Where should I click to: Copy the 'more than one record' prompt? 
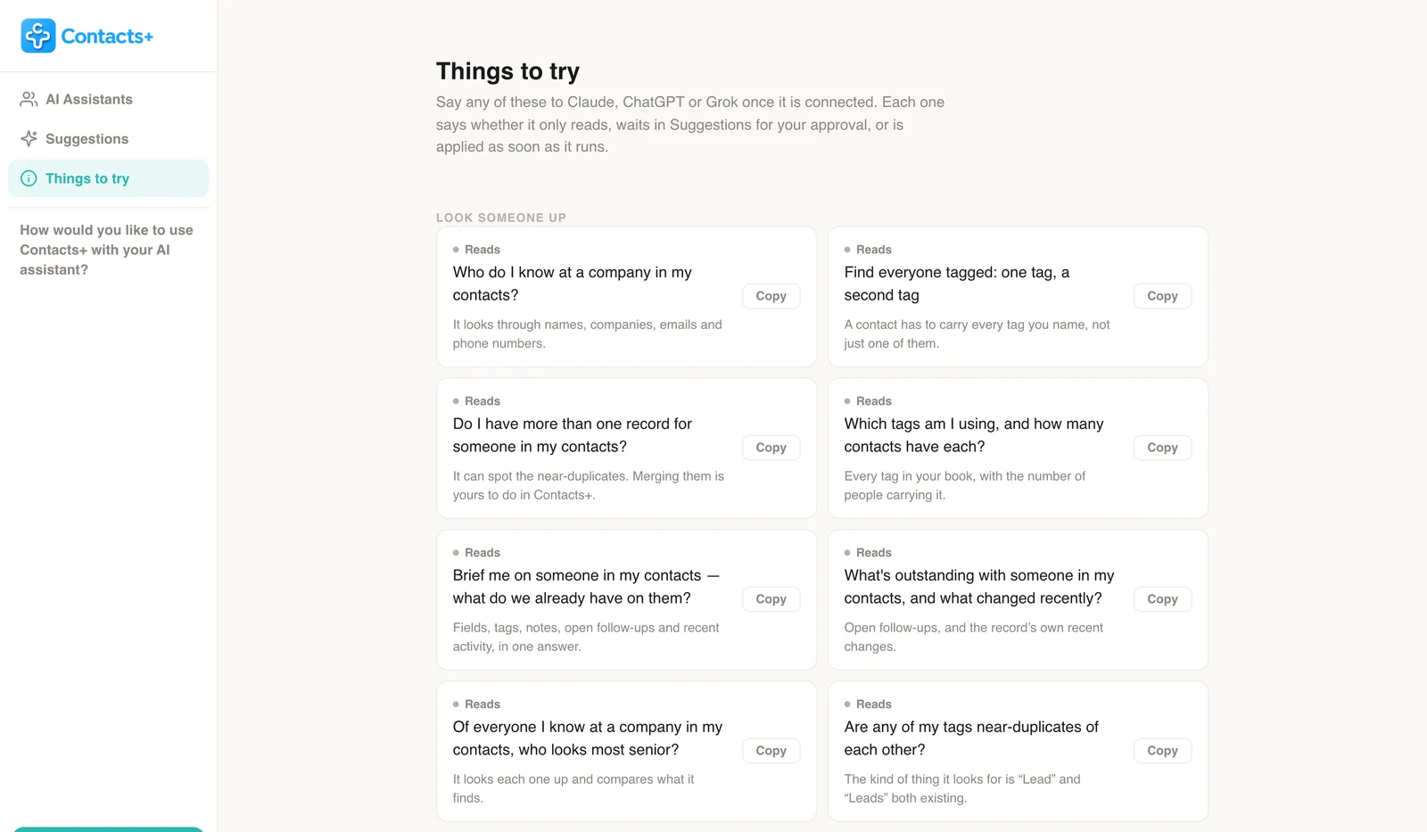click(x=771, y=448)
